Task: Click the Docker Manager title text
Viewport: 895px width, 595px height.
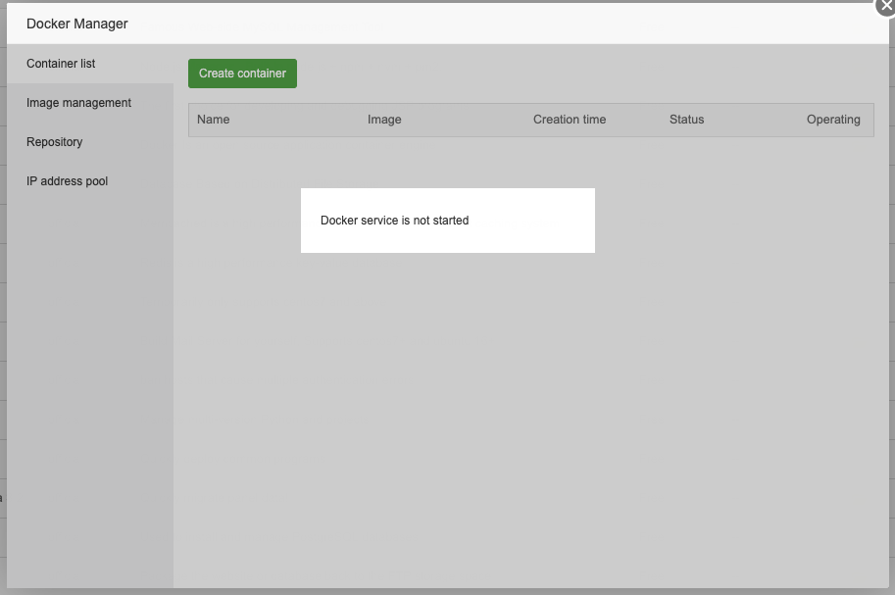Action: [x=77, y=24]
